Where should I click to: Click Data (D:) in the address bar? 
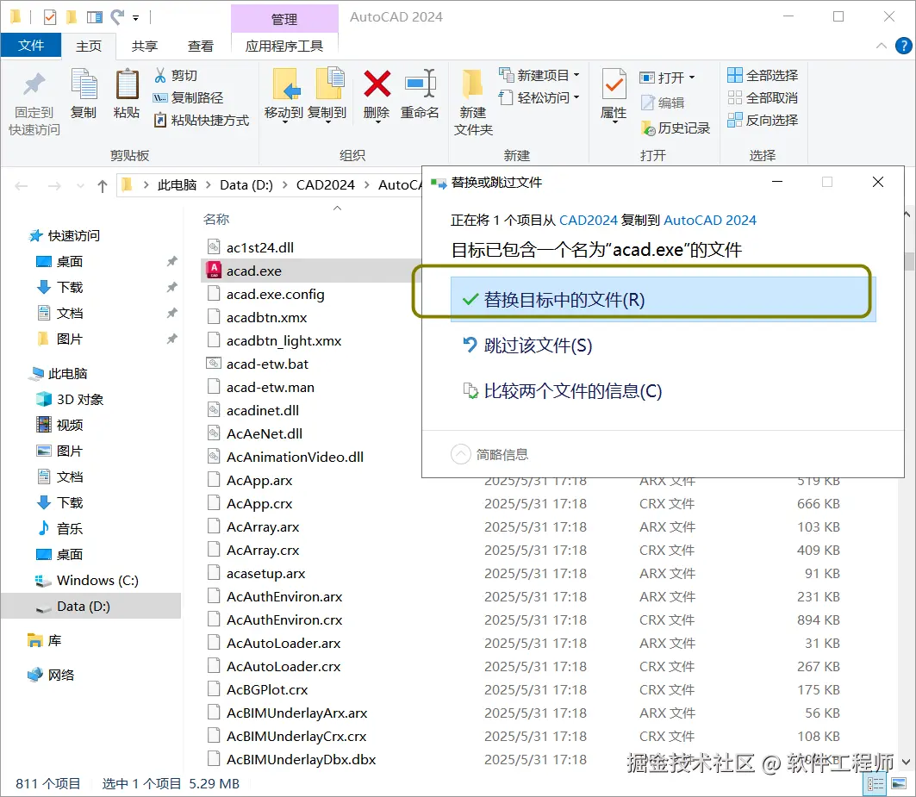(x=246, y=185)
